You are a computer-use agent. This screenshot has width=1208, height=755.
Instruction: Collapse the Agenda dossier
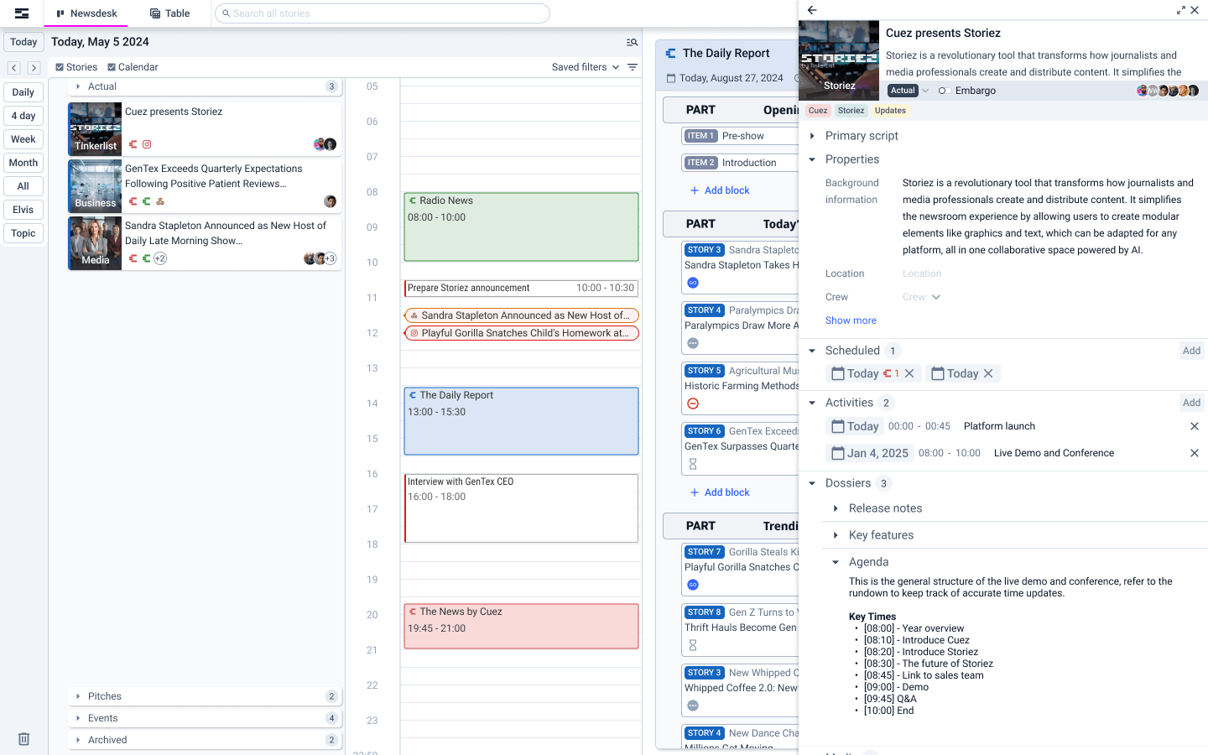[x=836, y=562]
